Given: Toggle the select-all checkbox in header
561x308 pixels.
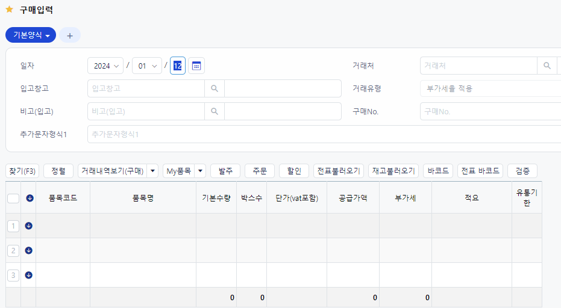Looking at the screenshot, I should (13, 199).
